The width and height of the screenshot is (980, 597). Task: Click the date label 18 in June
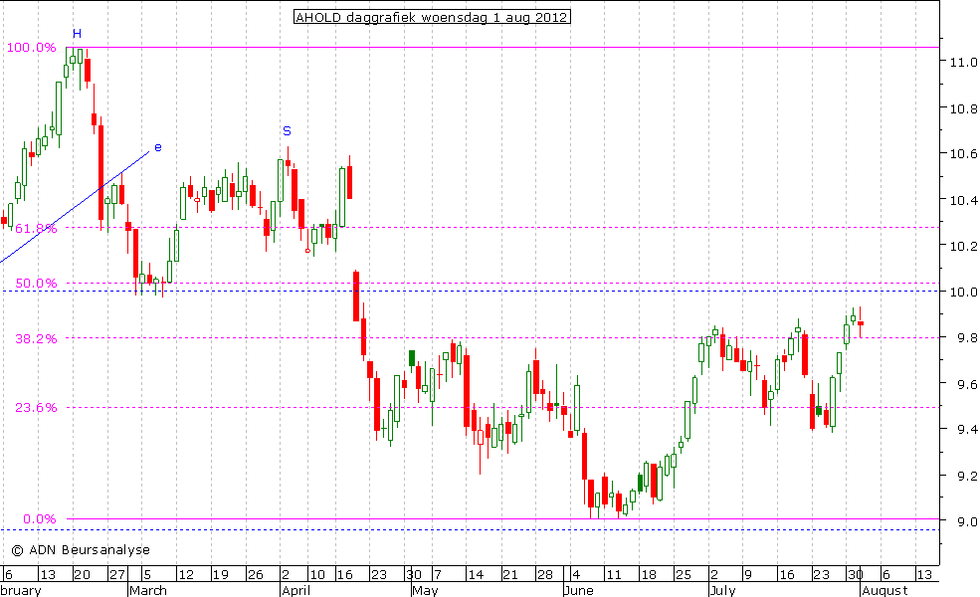click(649, 574)
